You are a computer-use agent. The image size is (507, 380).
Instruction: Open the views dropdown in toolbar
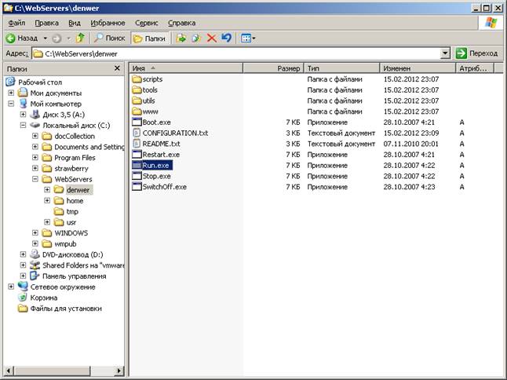248,38
